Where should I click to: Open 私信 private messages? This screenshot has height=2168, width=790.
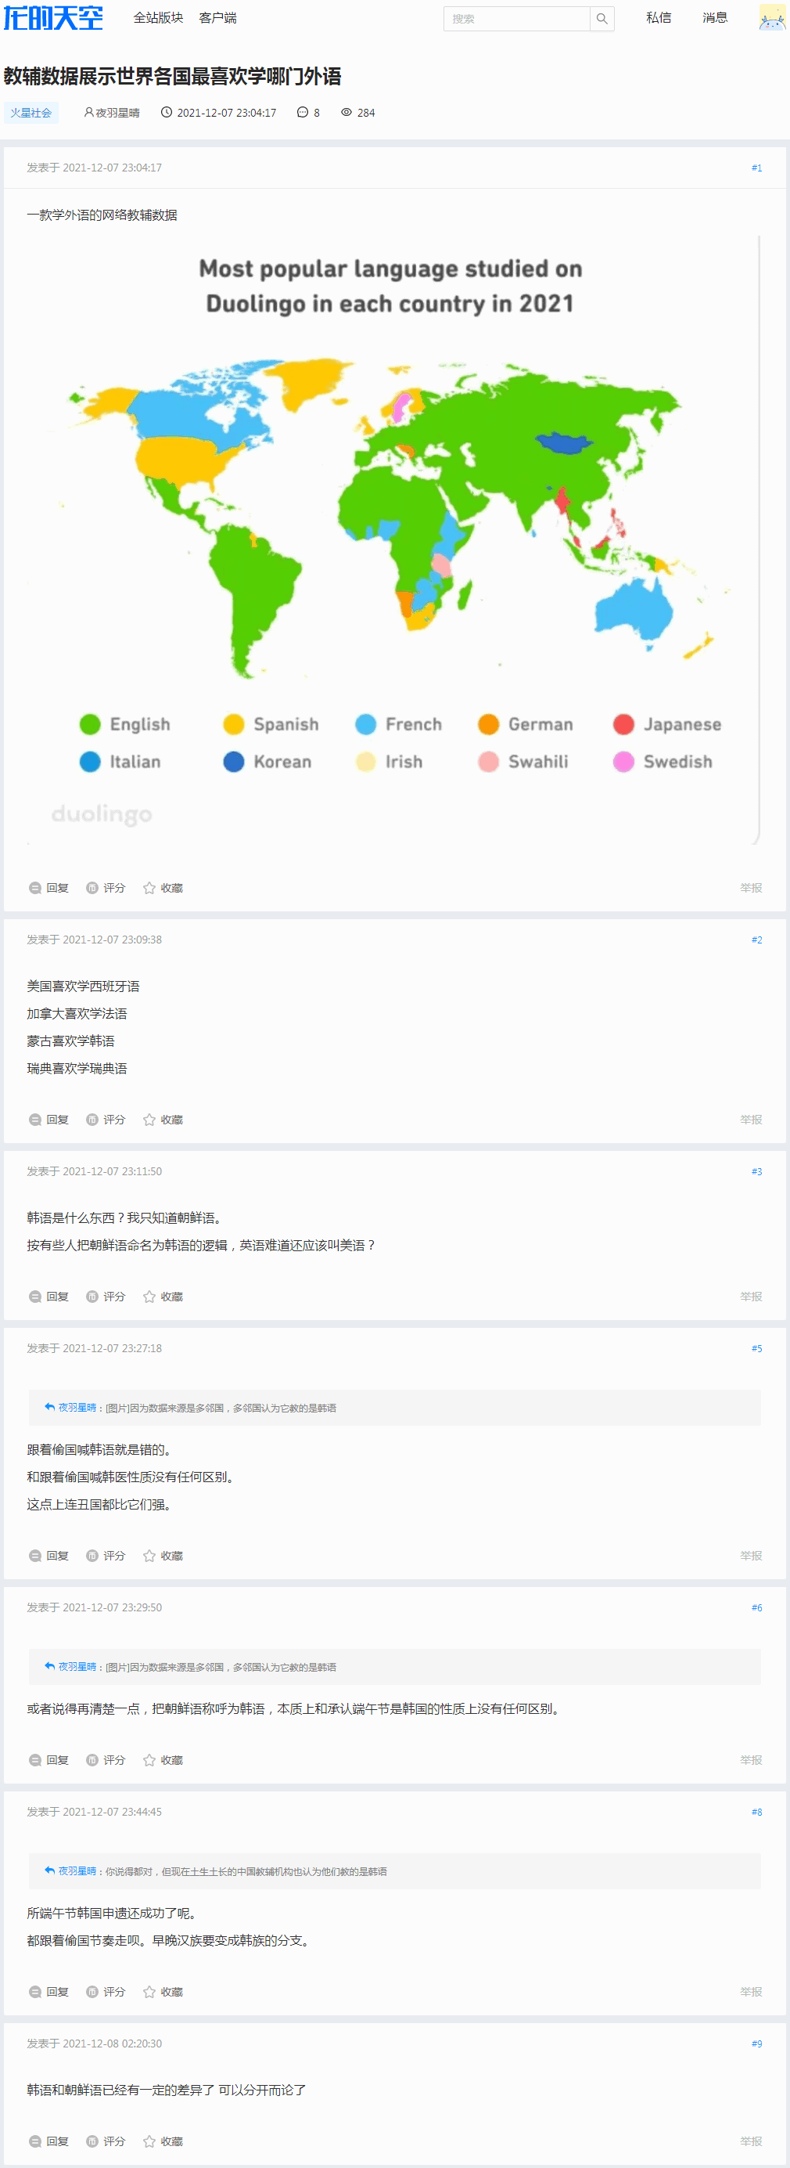(x=659, y=18)
